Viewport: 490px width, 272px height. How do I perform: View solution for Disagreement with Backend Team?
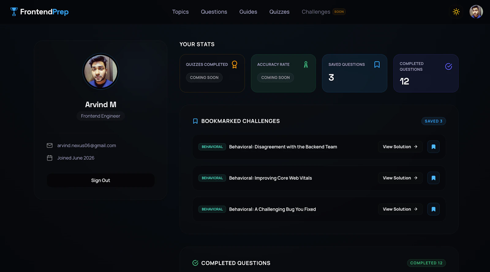click(400, 147)
